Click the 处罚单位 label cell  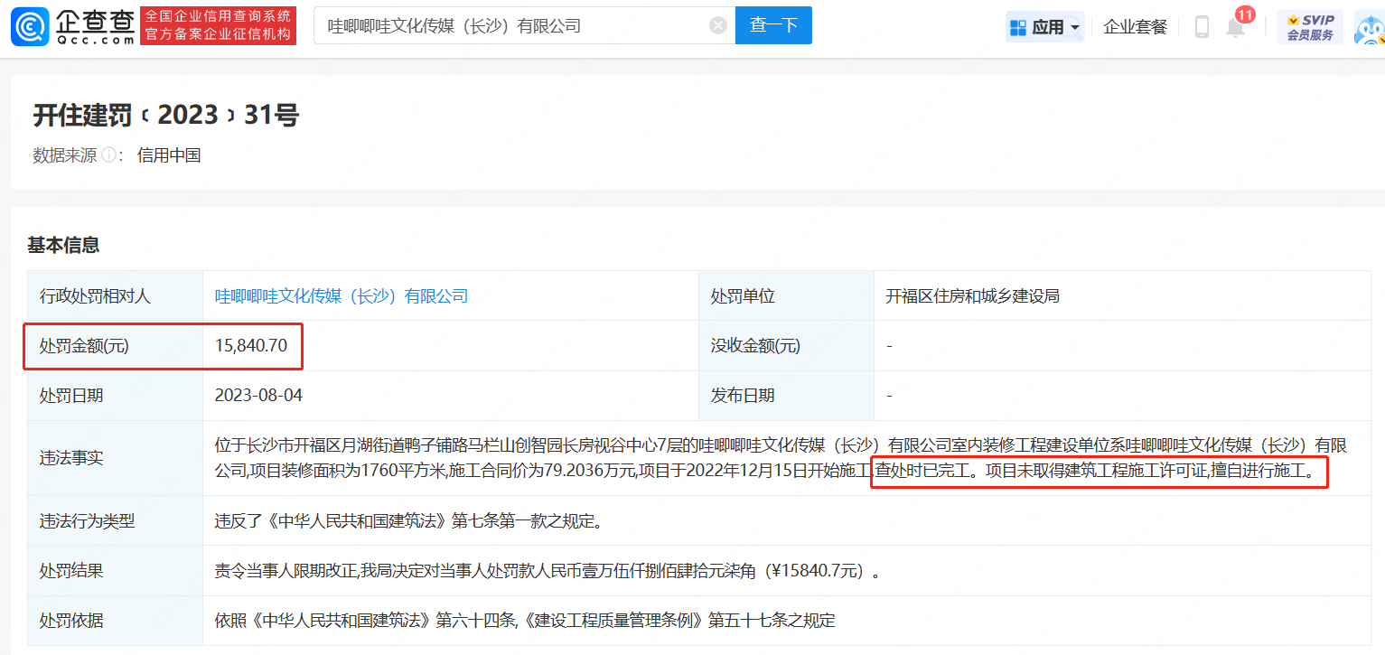click(786, 295)
